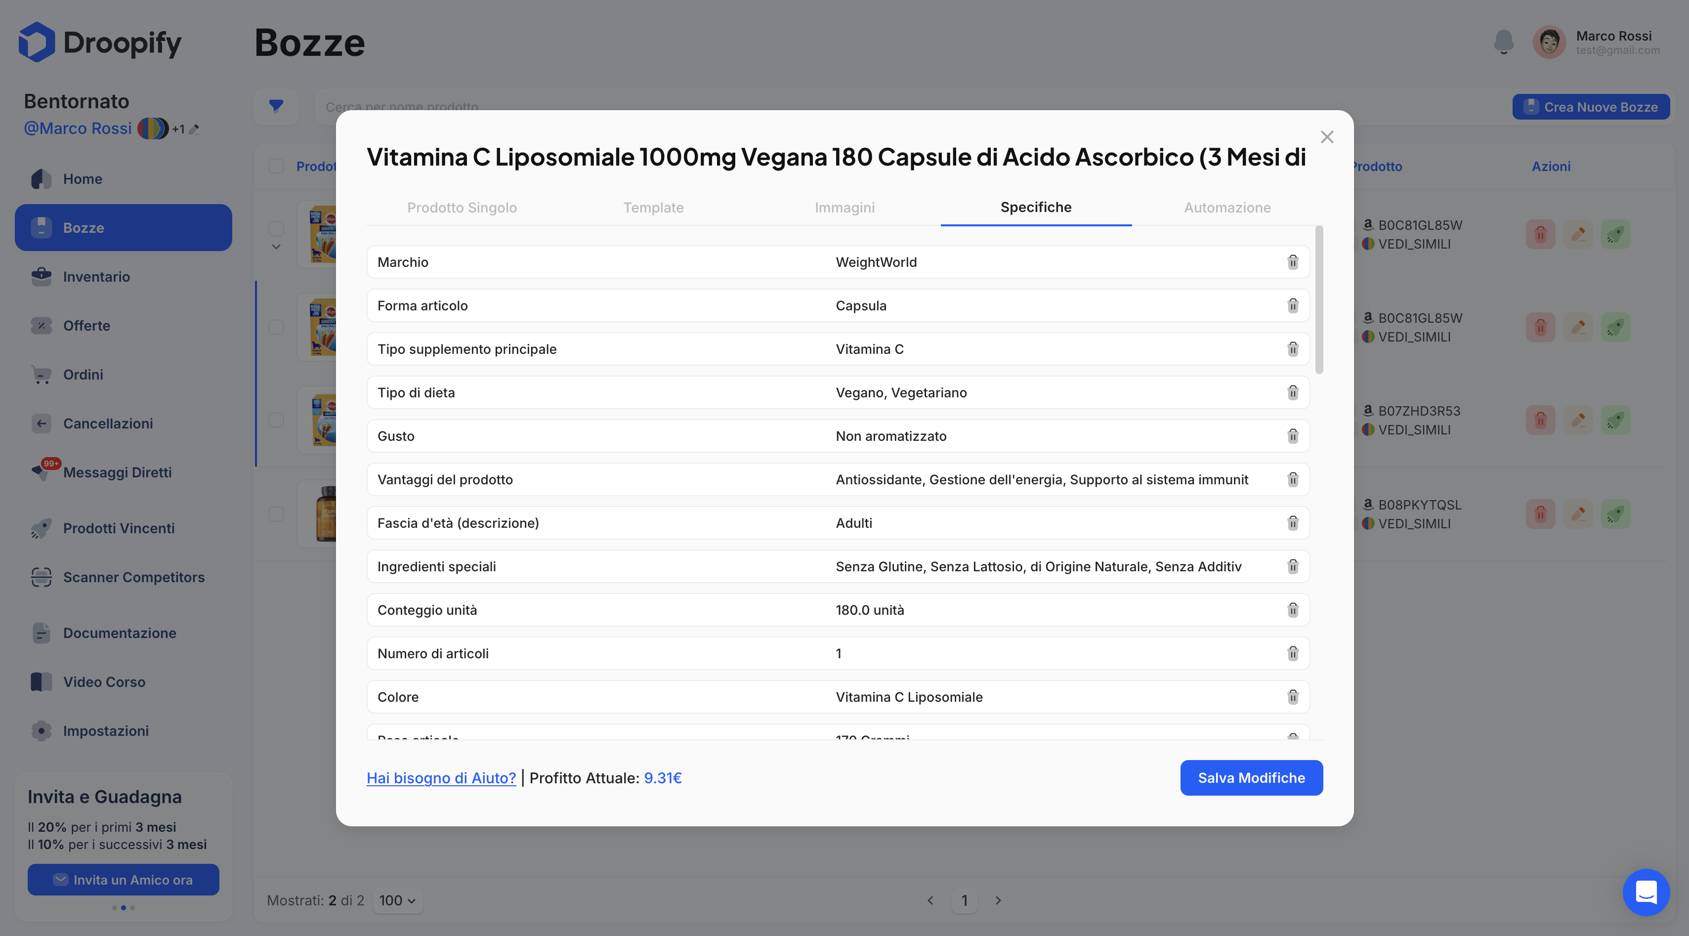Open the Immagini tab
This screenshot has width=1689, height=936.
tap(844, 207)
